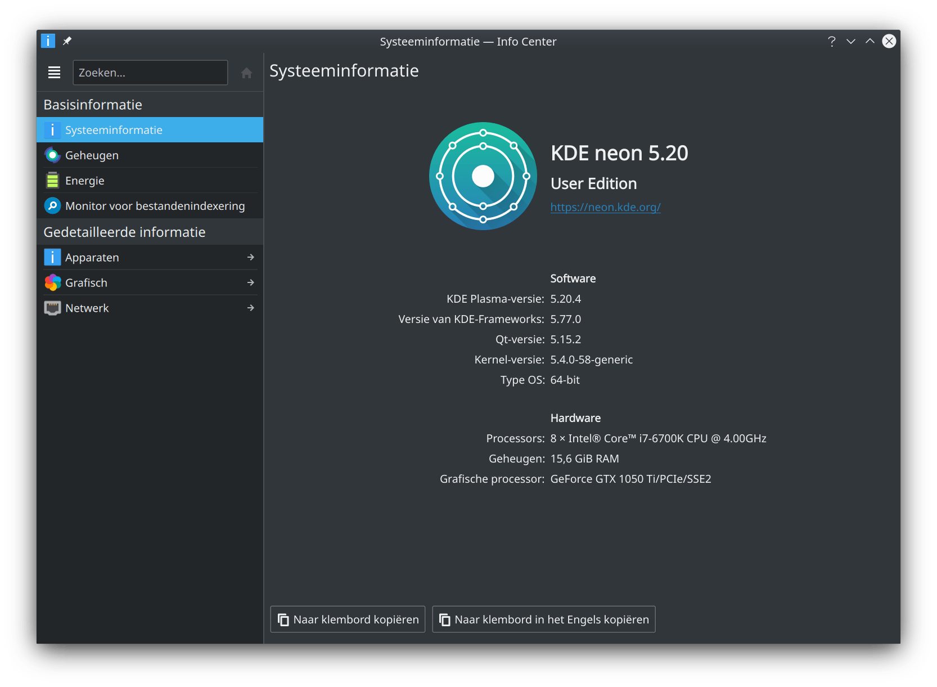This screenshot has height=687, width=937.
Task: Click KDE neon 5.20 title text
Action: (x=619, y=153)
